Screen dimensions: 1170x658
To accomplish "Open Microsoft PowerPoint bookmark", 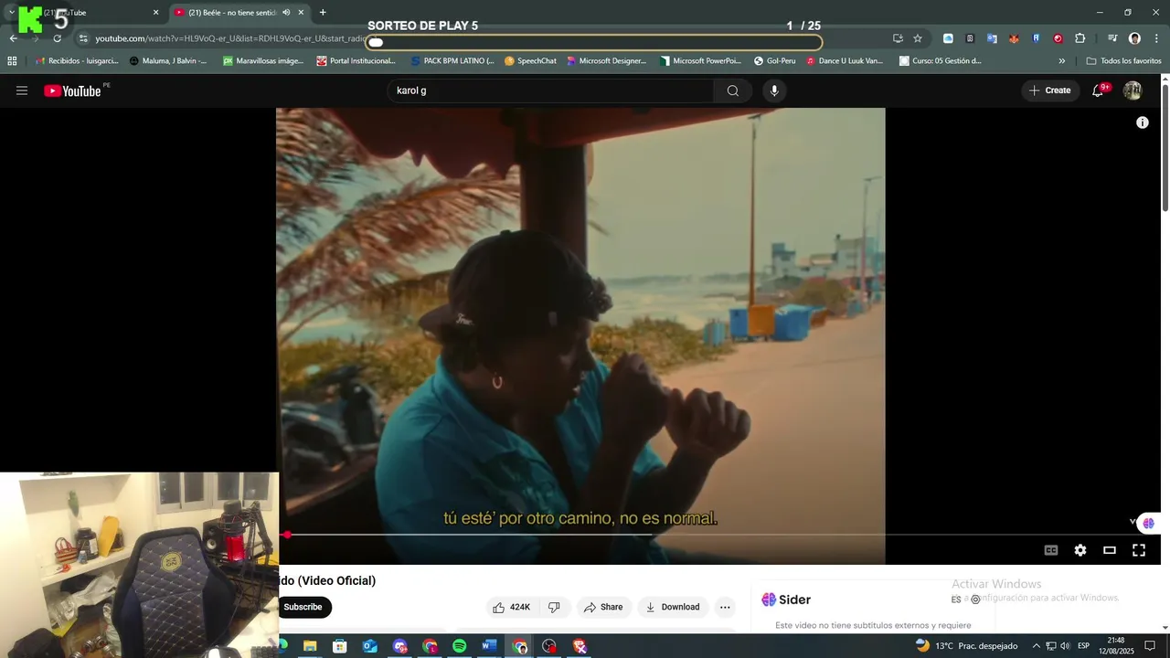I will (700, 61).
